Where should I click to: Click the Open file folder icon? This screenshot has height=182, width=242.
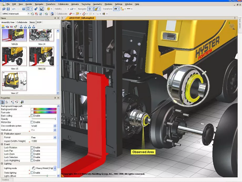[x=4, y=9]
